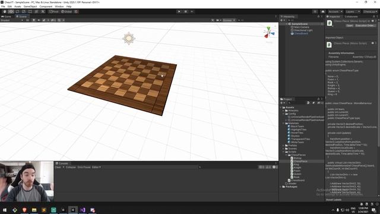Open the editor Layout dropdown
The width and height of the screenshot is (380, 214).
370,11
